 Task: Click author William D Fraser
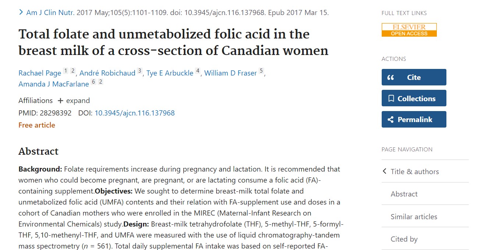point(230,73)
